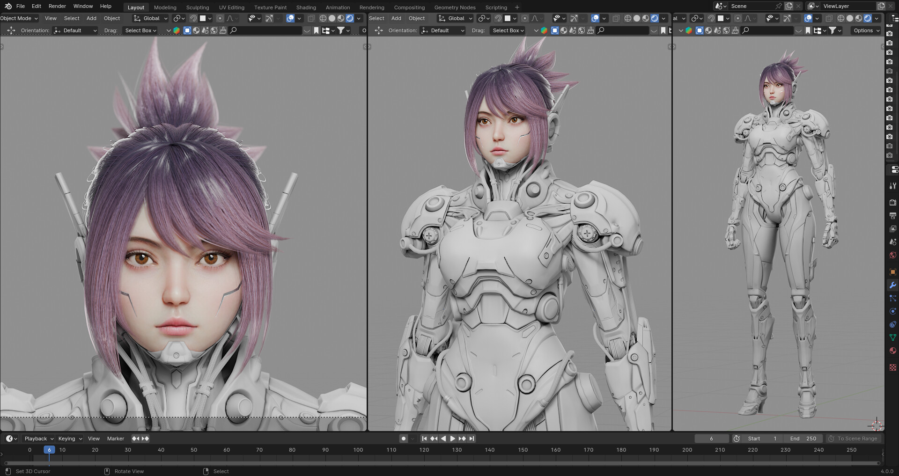Open the Material properties tab

click(x=892, y=351)
